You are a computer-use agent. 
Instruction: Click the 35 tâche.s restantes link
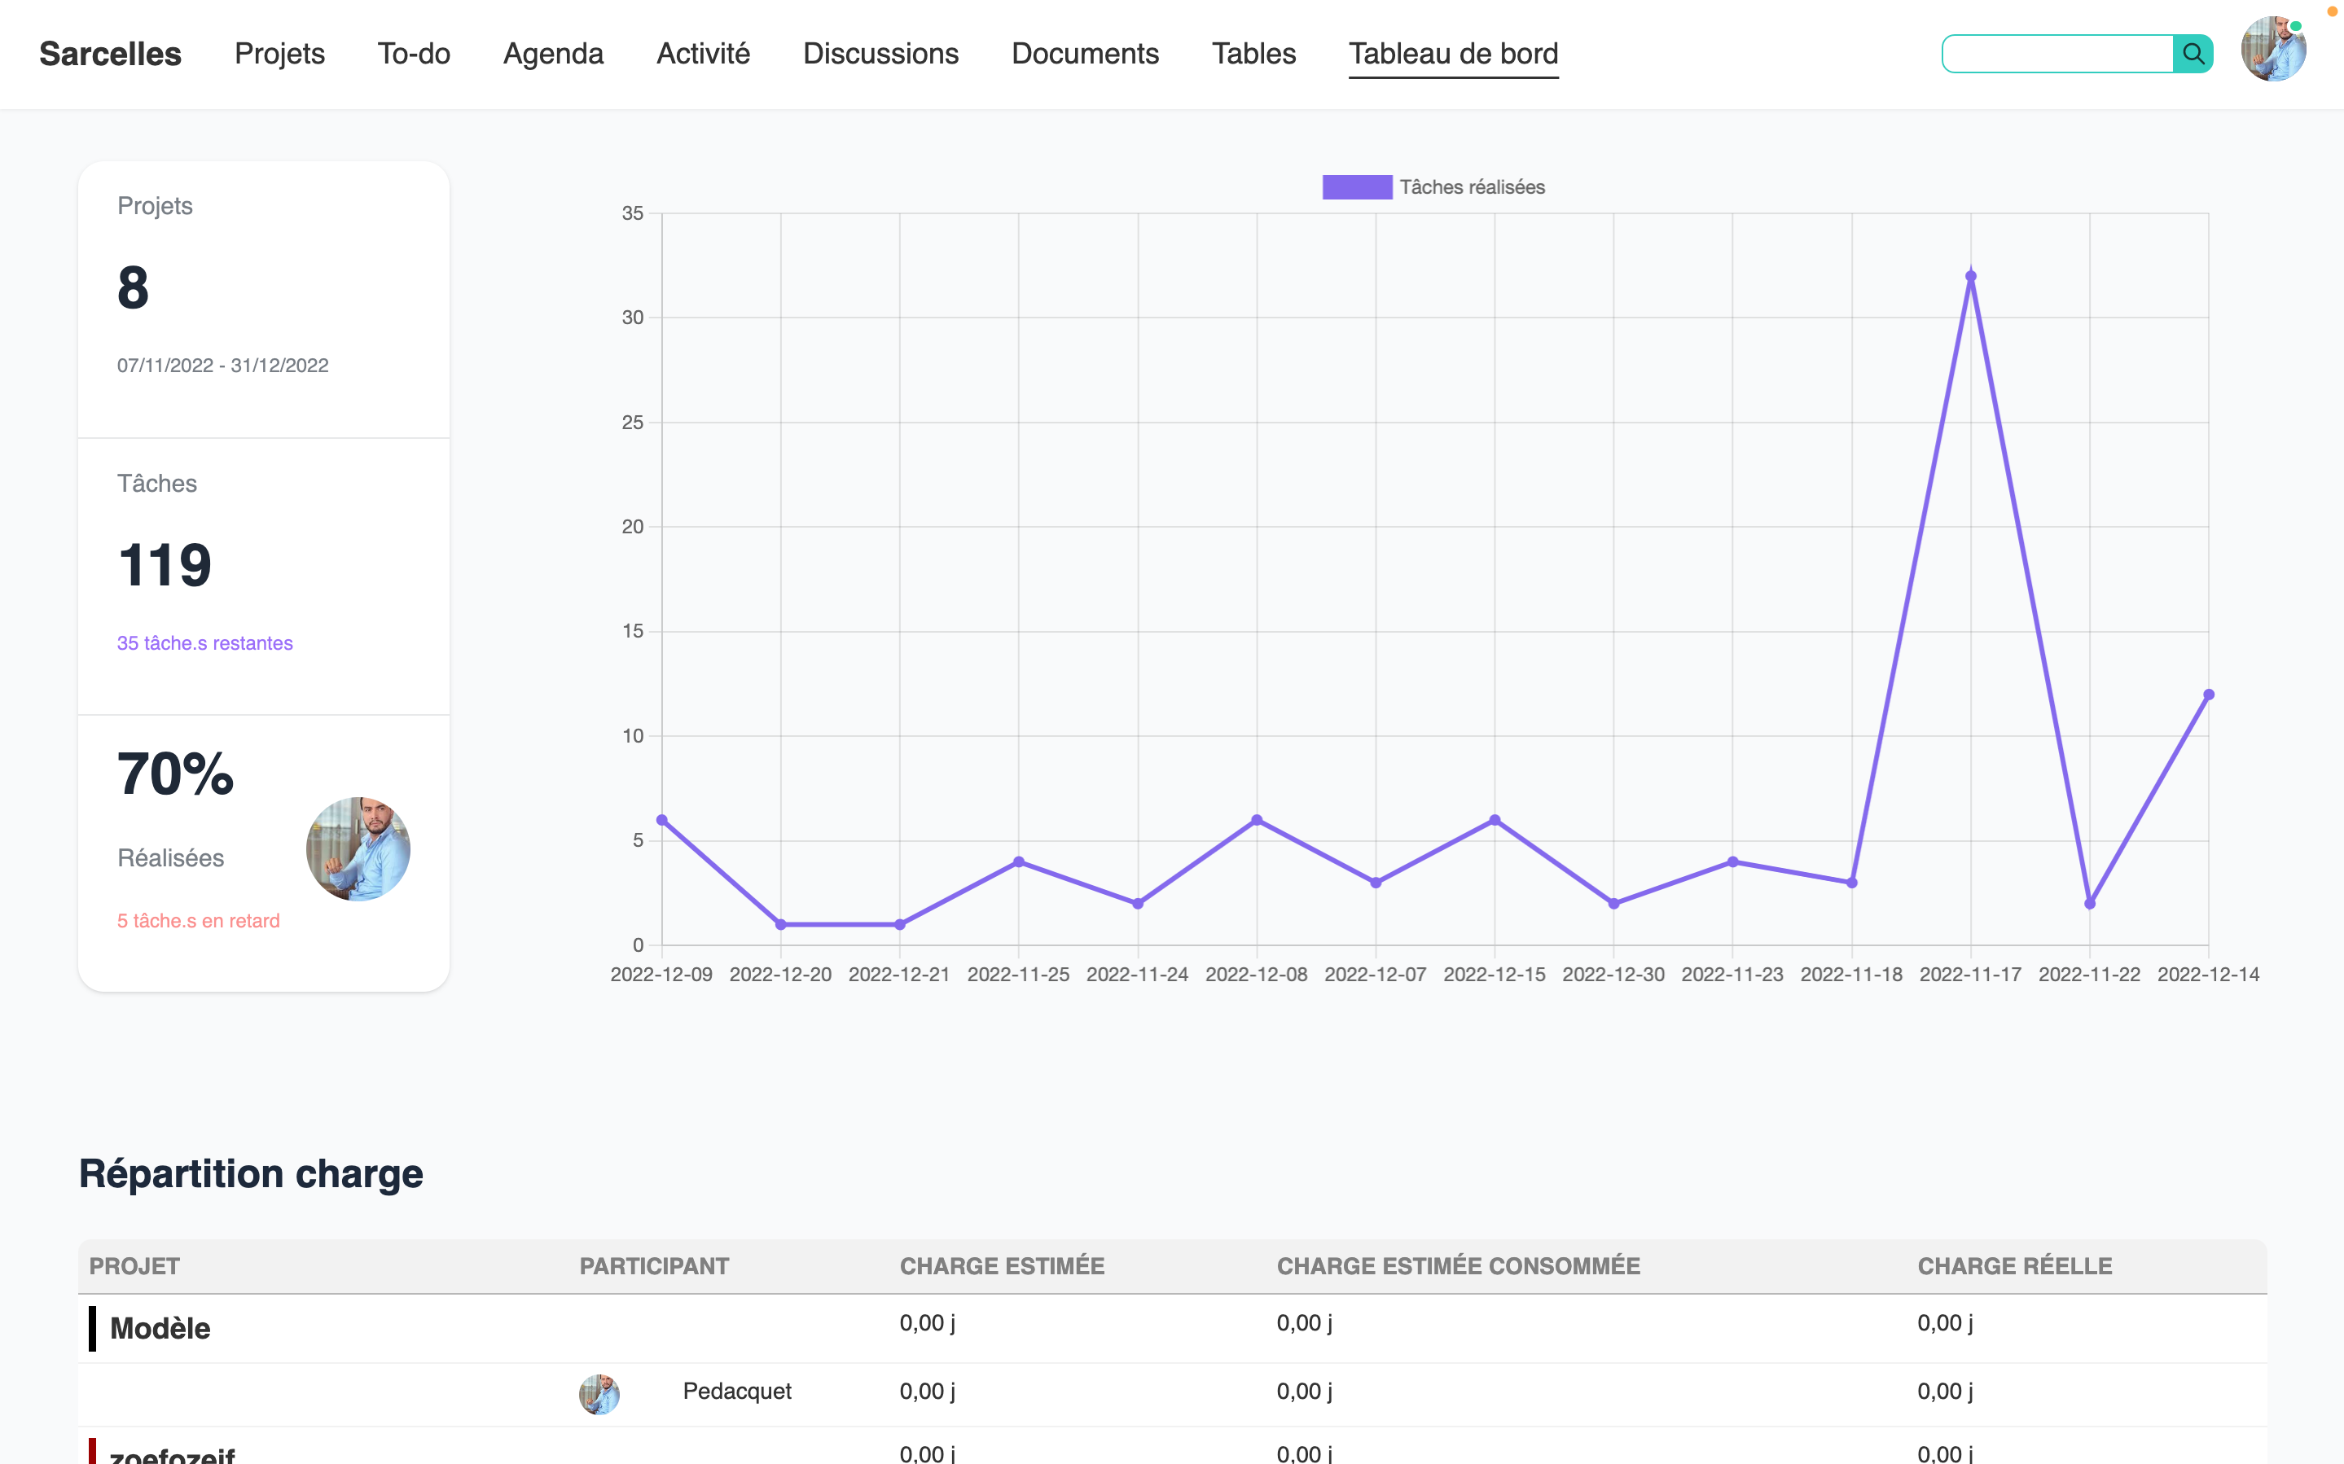[x=204, y=643]
